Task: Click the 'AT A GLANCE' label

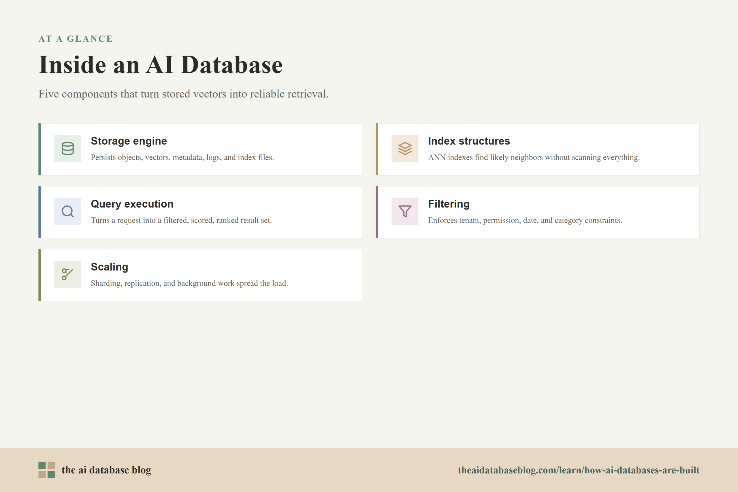Action: tap(75, 39)
